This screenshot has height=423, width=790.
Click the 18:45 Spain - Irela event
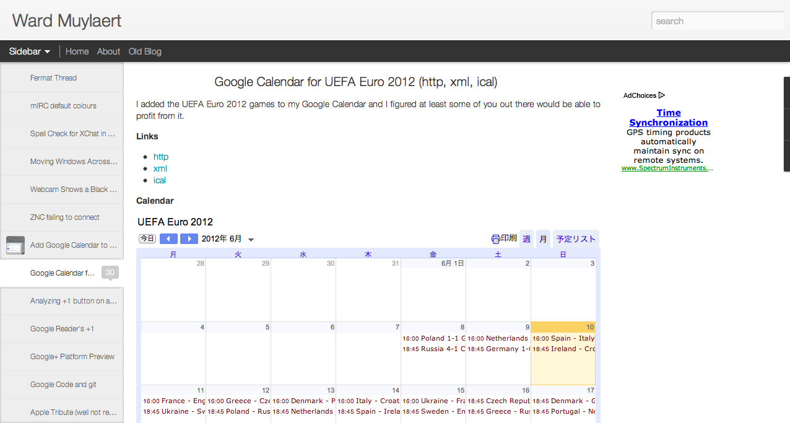tap(368, 412)
